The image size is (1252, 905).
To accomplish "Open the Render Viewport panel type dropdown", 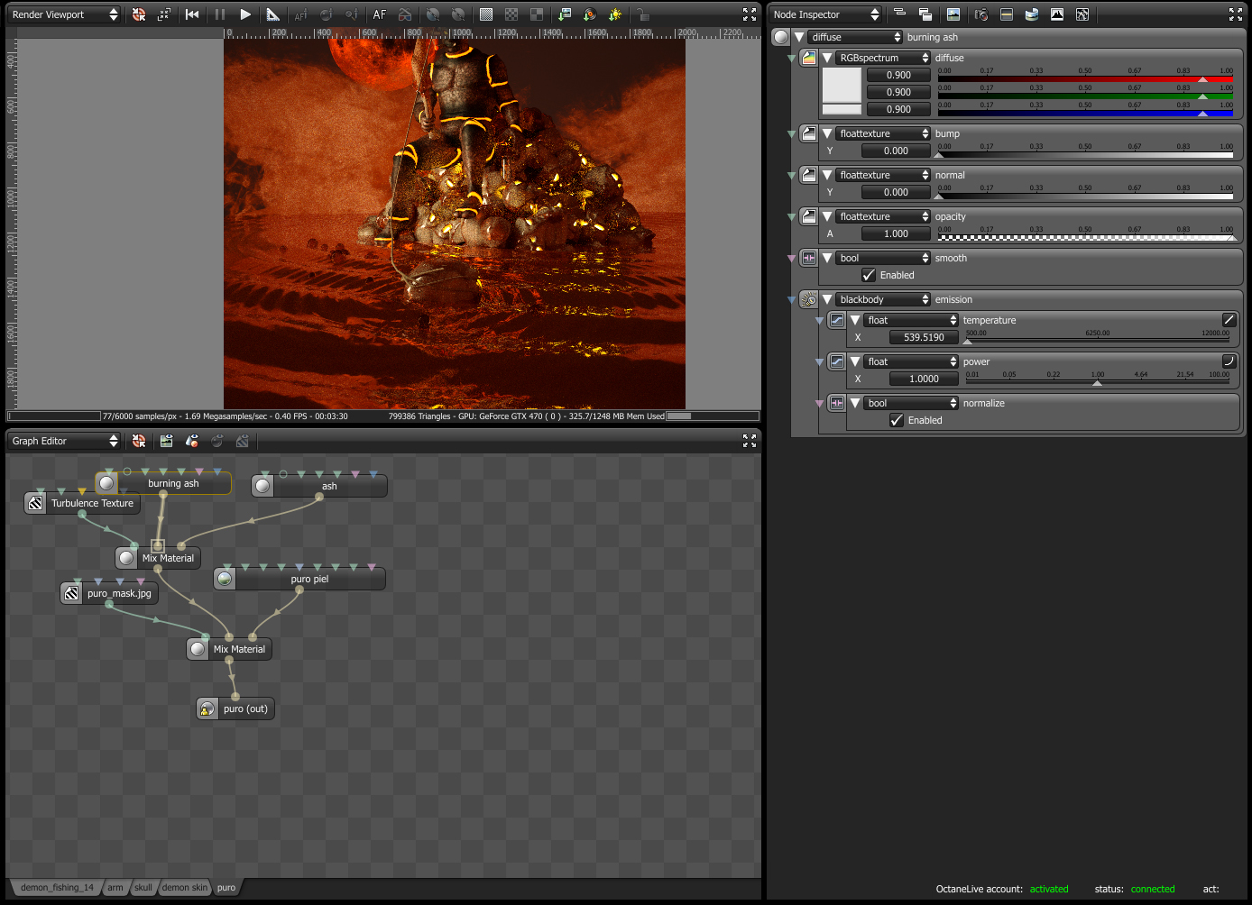I will 64,14.
